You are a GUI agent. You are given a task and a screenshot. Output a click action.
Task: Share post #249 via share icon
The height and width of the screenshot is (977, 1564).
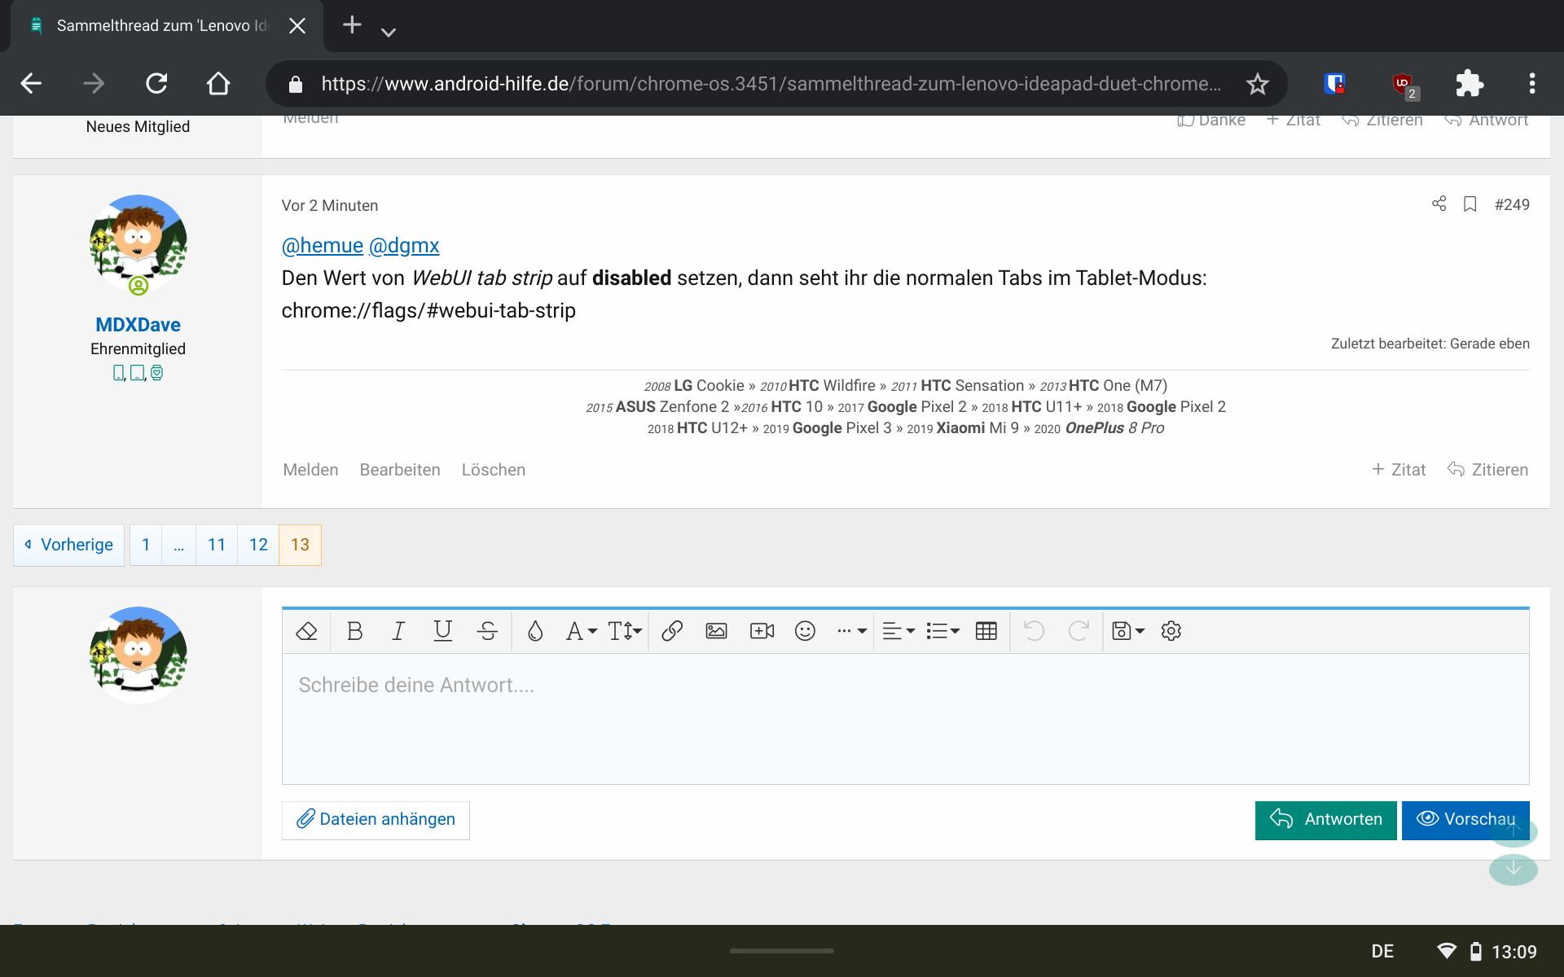tap(1439, 204)
